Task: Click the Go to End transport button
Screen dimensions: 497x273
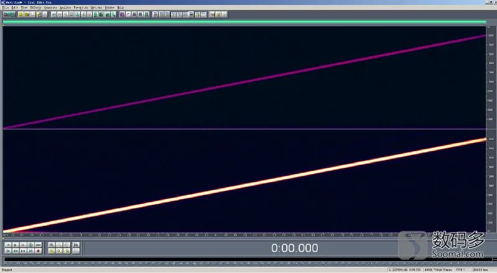Action: pyautogui.click(x=30, y=251)
